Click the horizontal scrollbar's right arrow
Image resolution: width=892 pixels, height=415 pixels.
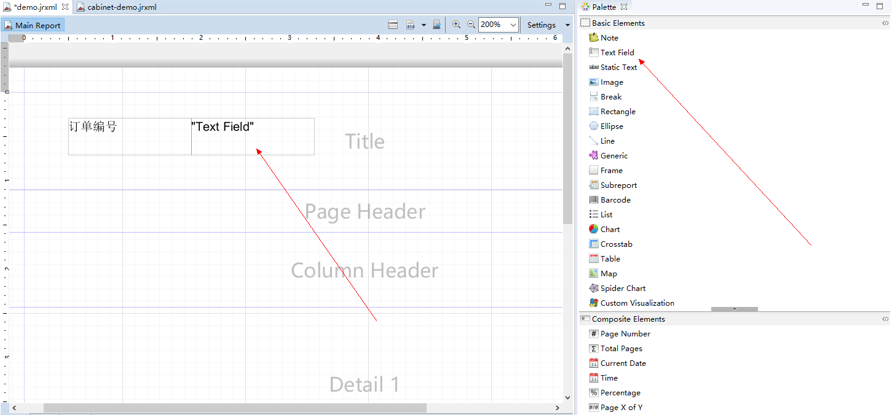[558, 408]
